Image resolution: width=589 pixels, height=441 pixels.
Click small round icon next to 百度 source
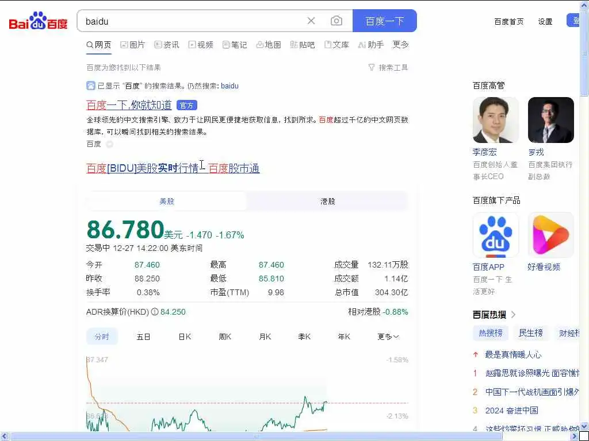click(x=109, y=144)
